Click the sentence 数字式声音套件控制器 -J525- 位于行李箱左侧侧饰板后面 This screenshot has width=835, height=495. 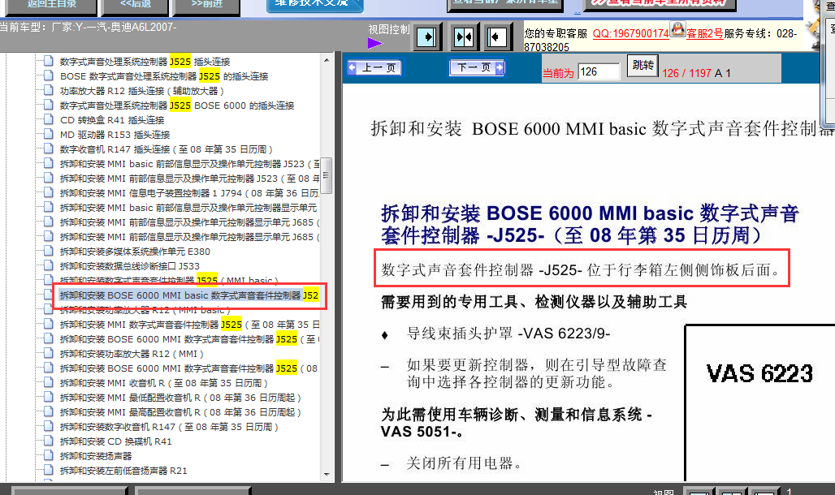click(581, 270)
